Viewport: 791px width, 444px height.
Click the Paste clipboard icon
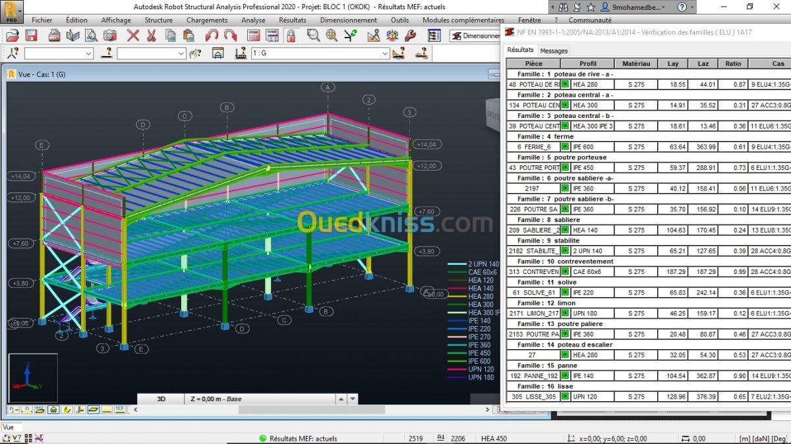[188, 36]
